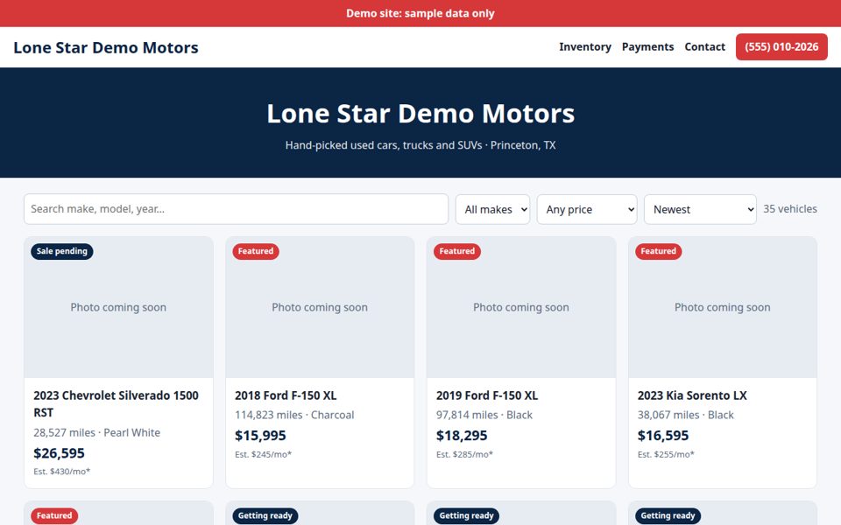Click the 38,067 miles · Black text
The width and height of the screenshot is (841, 525).
(x=685, y=415)
